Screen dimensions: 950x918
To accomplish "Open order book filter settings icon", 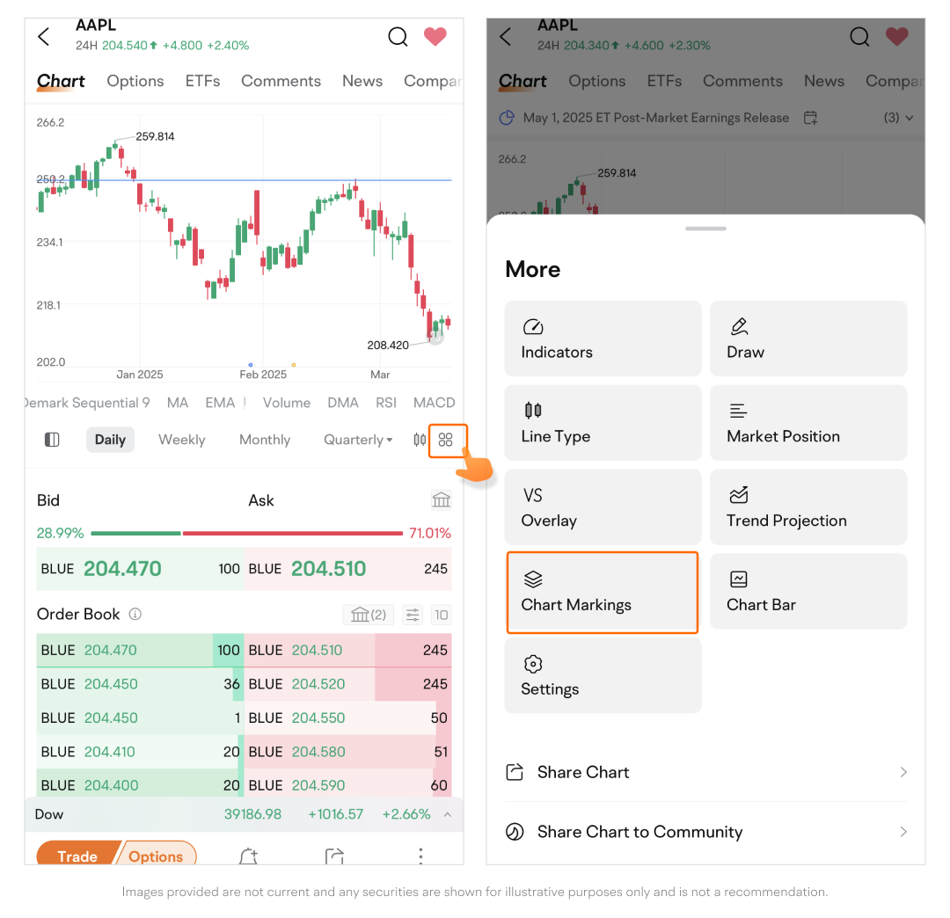I will (x=412, y=615).
